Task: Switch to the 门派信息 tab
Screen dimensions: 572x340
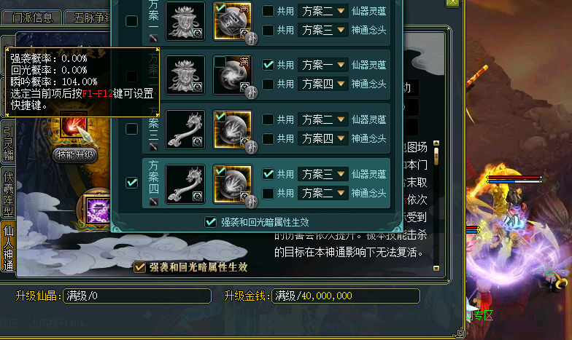Action: [32, 17]
